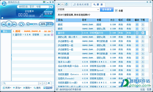
Task: Click the playback progress bar
Action: [x=27, y=18]
